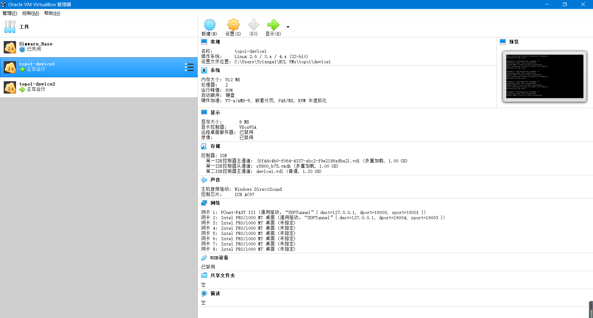Viewport: 593px width, 318px height.
Task: Click the 网卡 1 PCnet-FAST III line
Action: [x=313, y=212]
